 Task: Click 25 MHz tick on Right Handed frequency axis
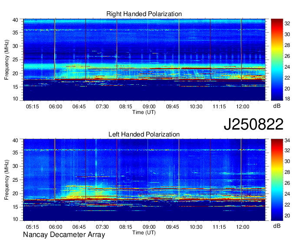click(x=16, y=60)
